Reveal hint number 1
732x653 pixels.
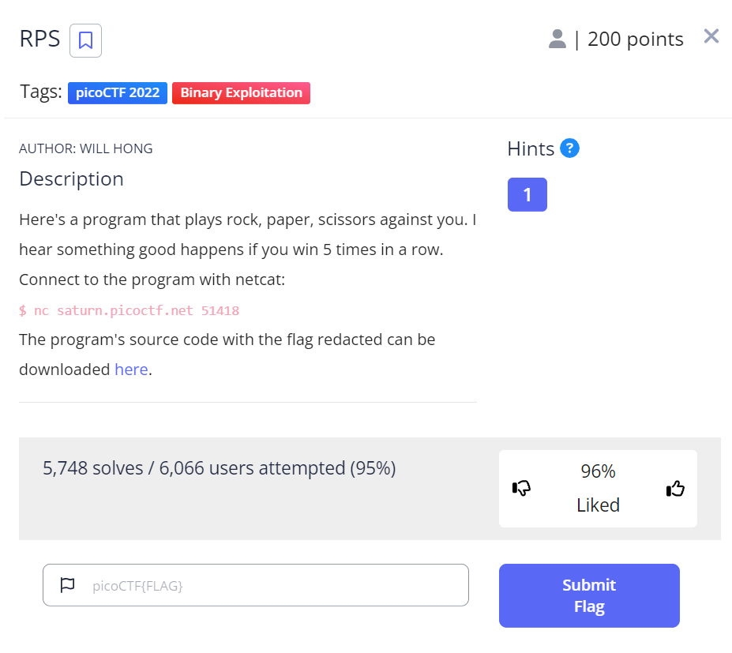coord(527,195)
